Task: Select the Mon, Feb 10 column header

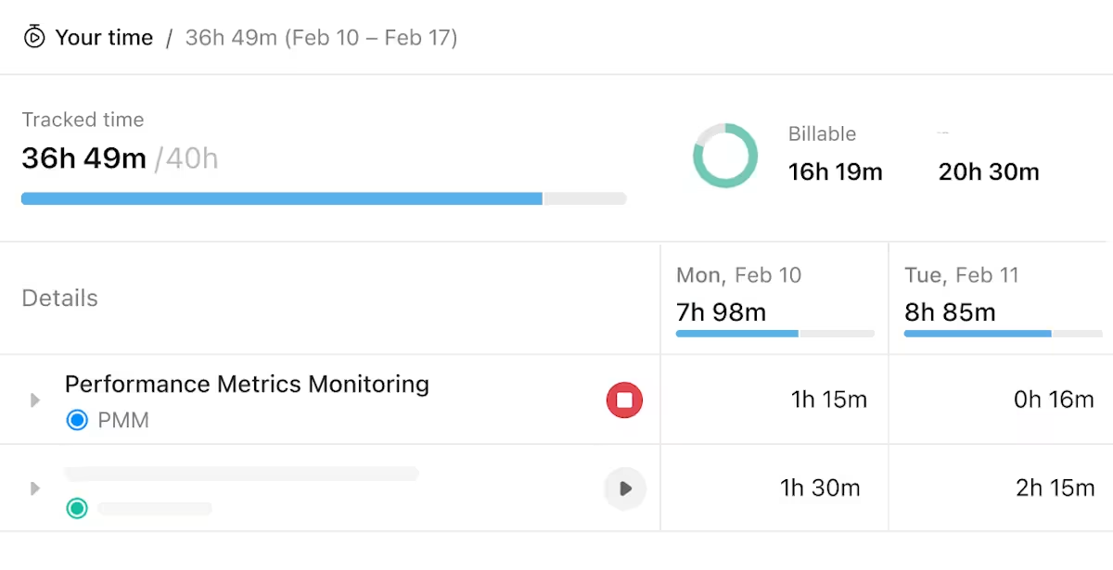Action: pos(738,275)
